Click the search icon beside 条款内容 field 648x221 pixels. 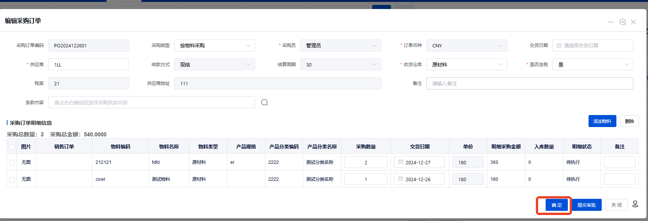coord(265,102)
